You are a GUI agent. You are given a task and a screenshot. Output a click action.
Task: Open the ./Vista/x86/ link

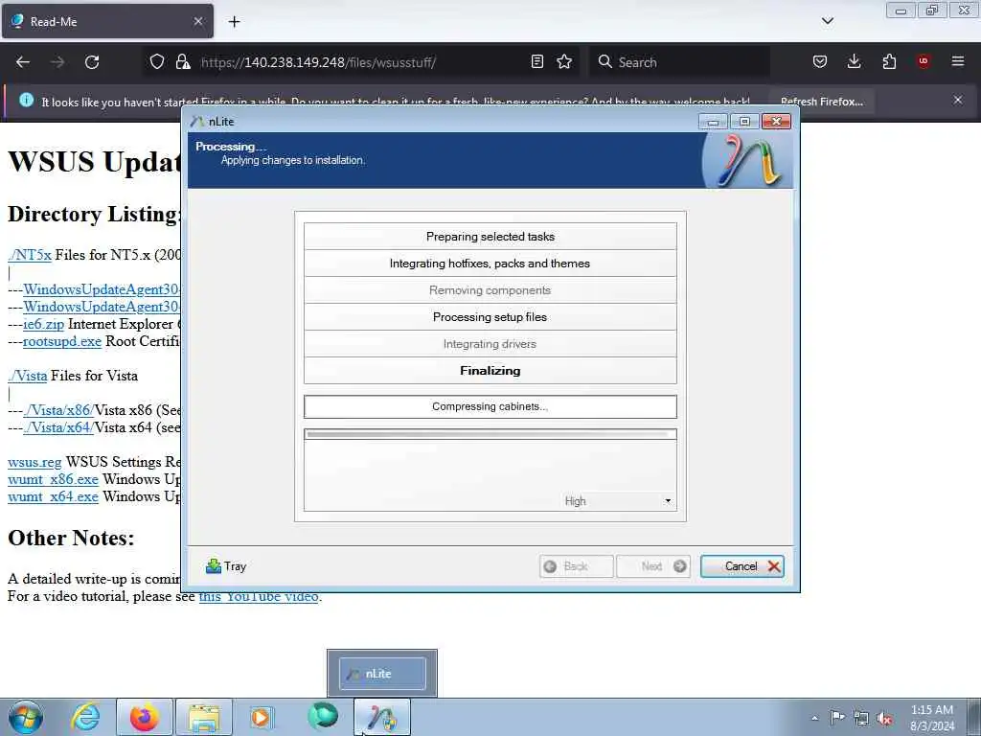click(58, 410)
